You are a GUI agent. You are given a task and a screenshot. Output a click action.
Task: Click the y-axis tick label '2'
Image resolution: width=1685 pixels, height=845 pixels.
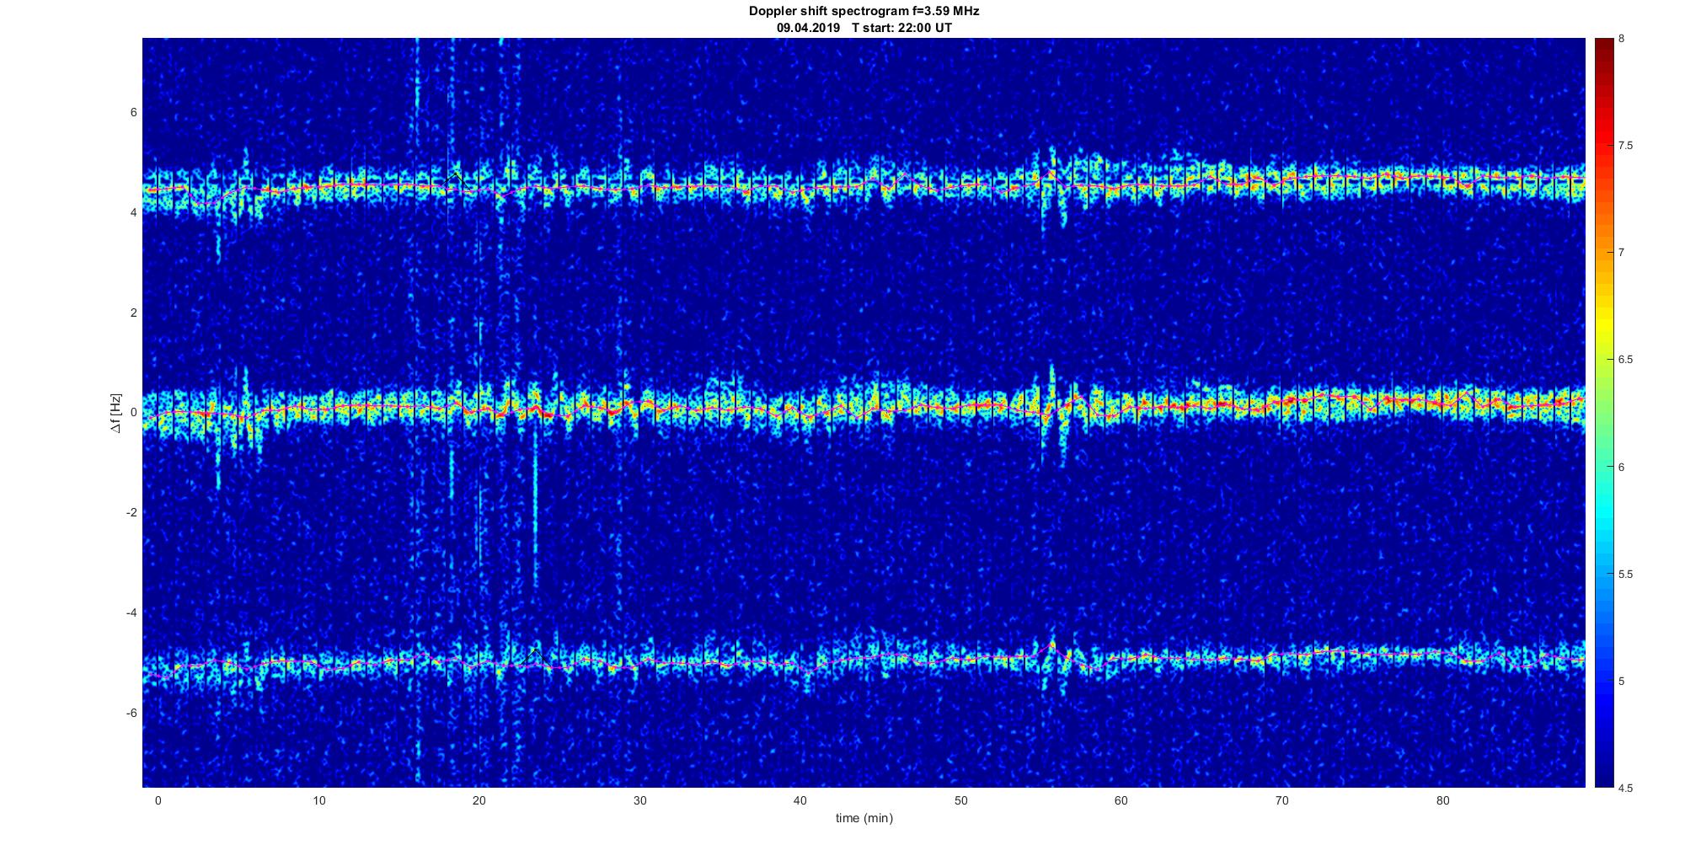pos(134,313)
